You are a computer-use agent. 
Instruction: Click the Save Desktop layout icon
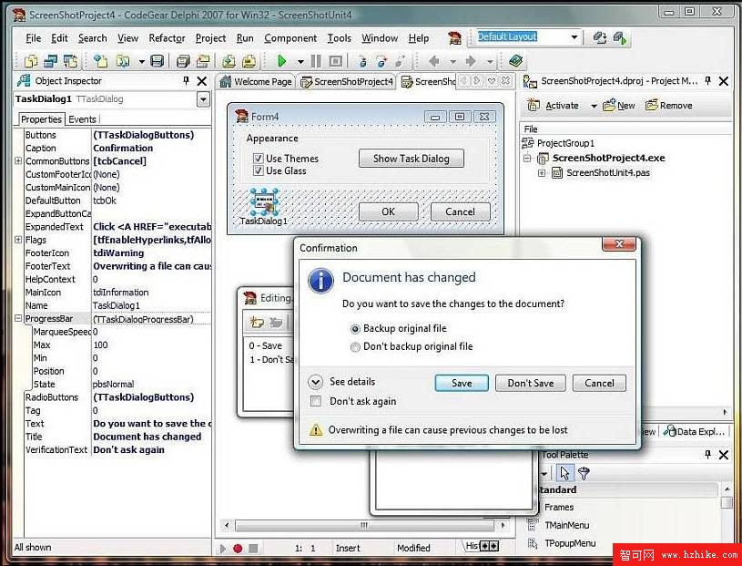pos(600,38)
